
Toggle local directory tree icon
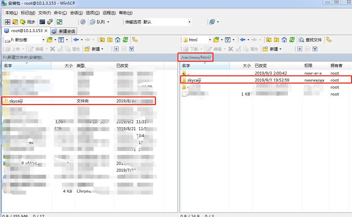135,40
